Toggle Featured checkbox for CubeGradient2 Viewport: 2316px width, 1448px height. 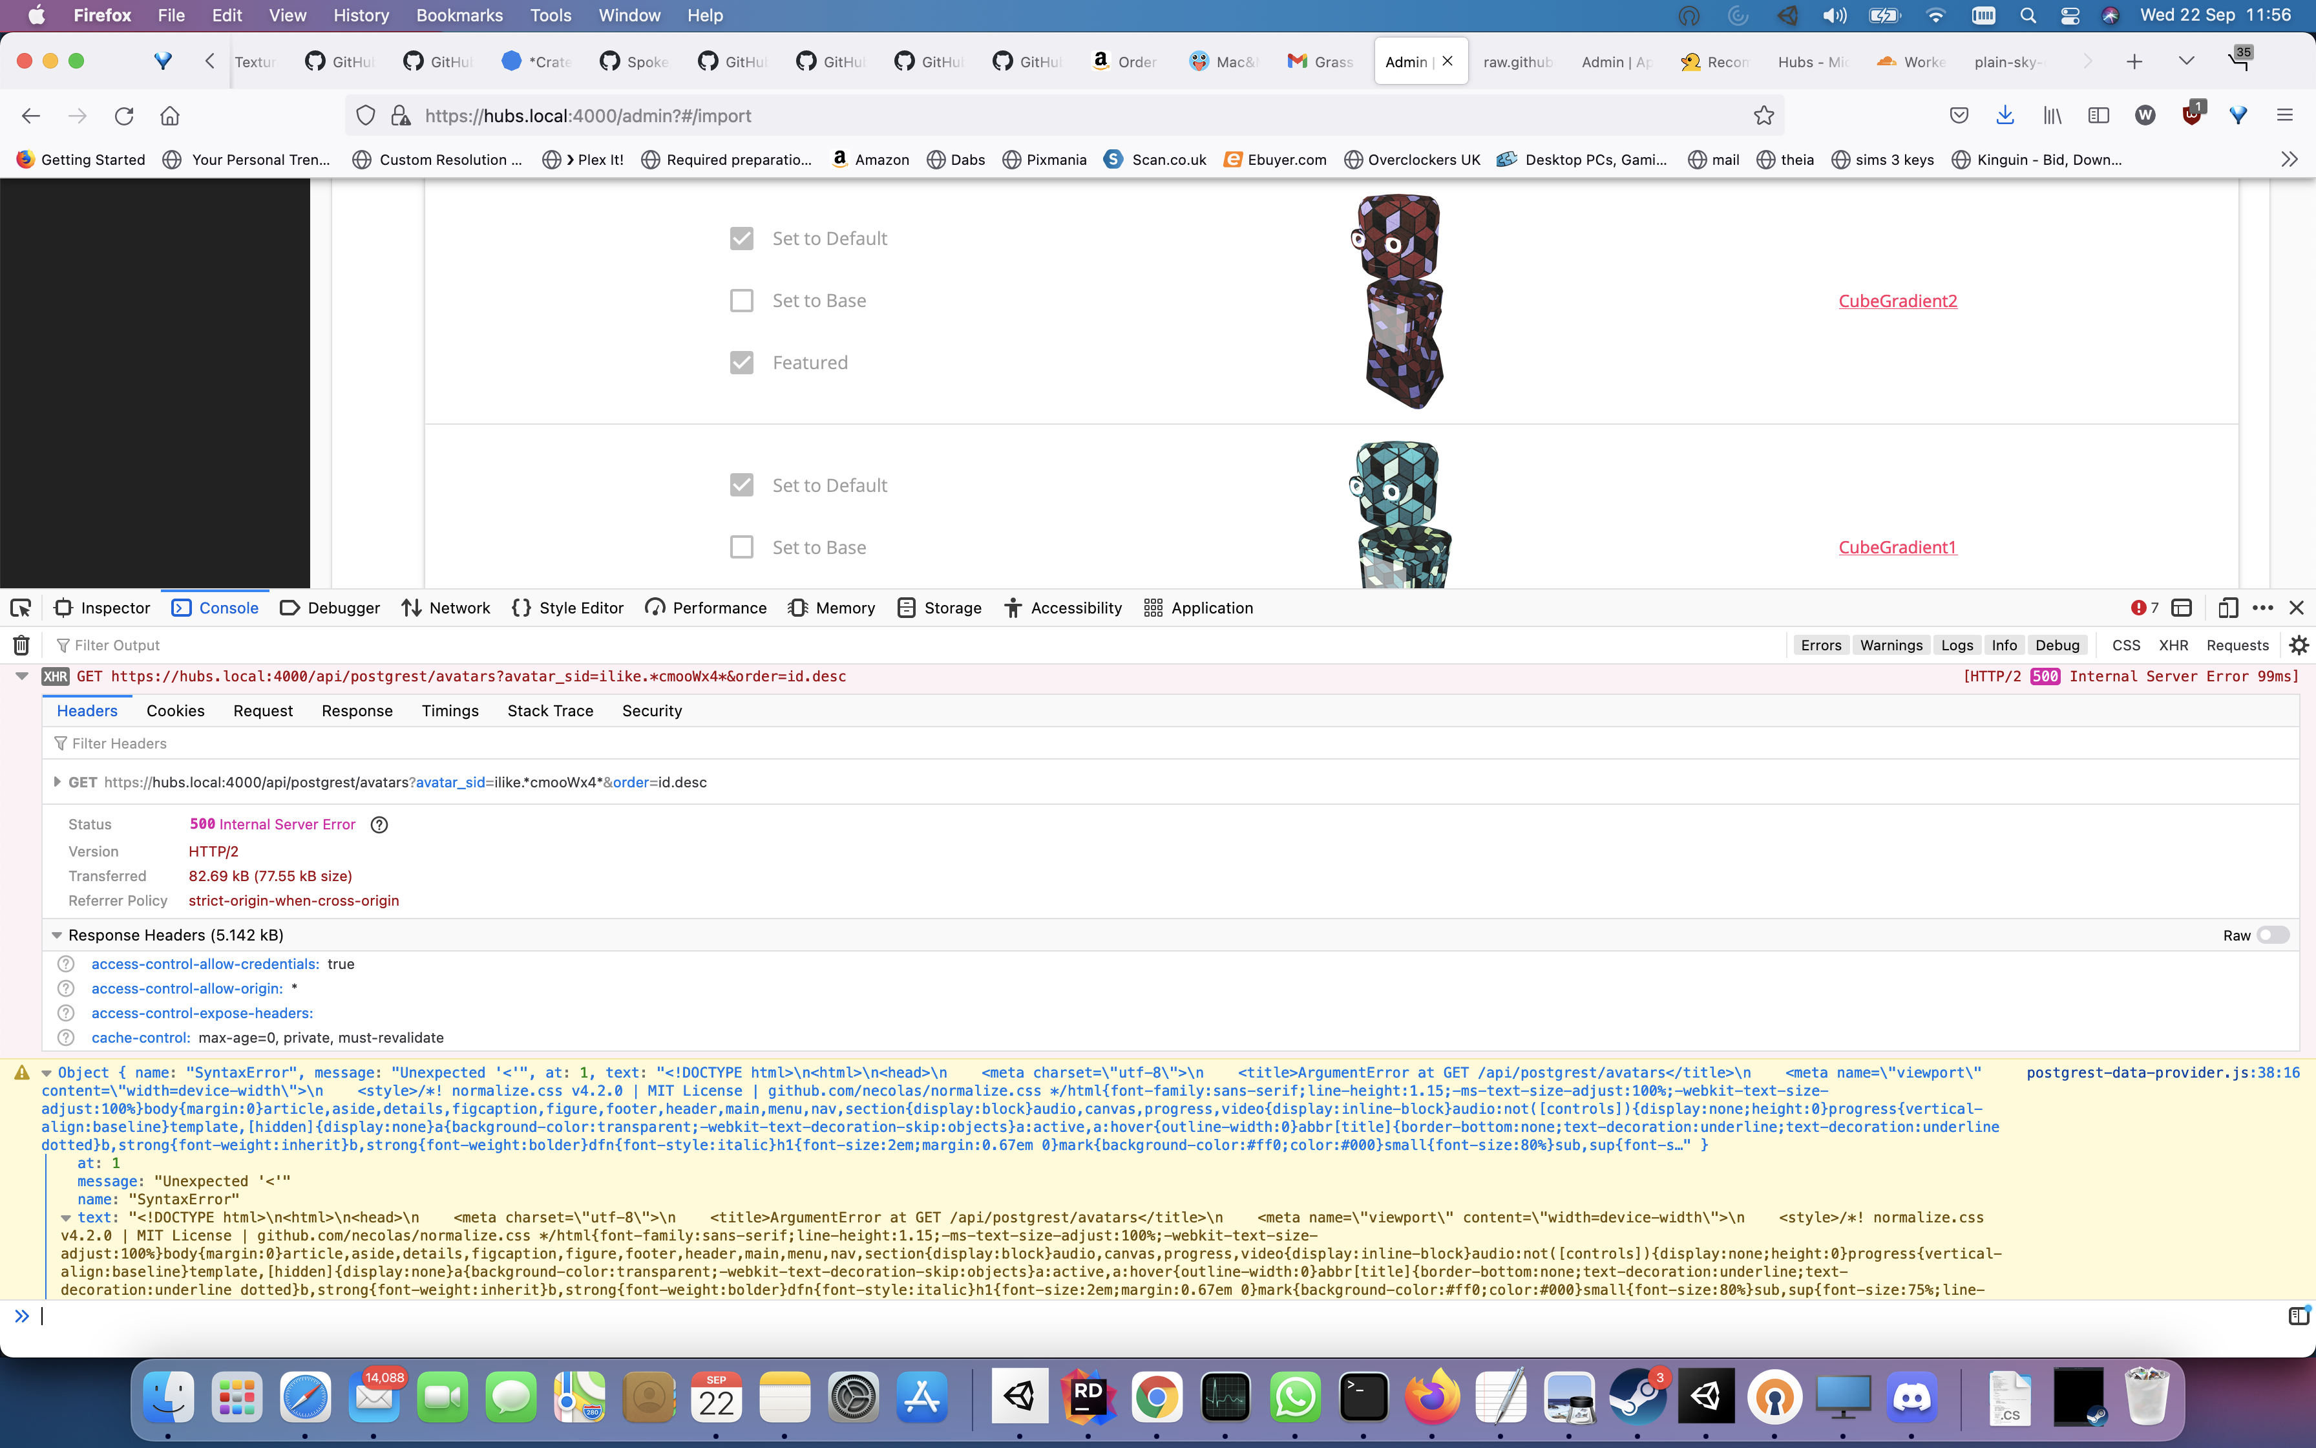(742, 363)
